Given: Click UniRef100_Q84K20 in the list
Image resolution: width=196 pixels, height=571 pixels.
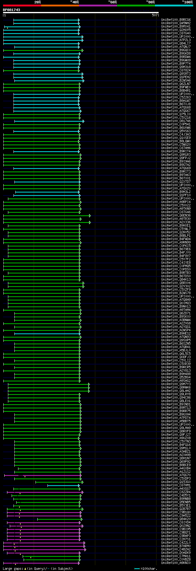Looking at the screenshot, I should pos(176,519).
